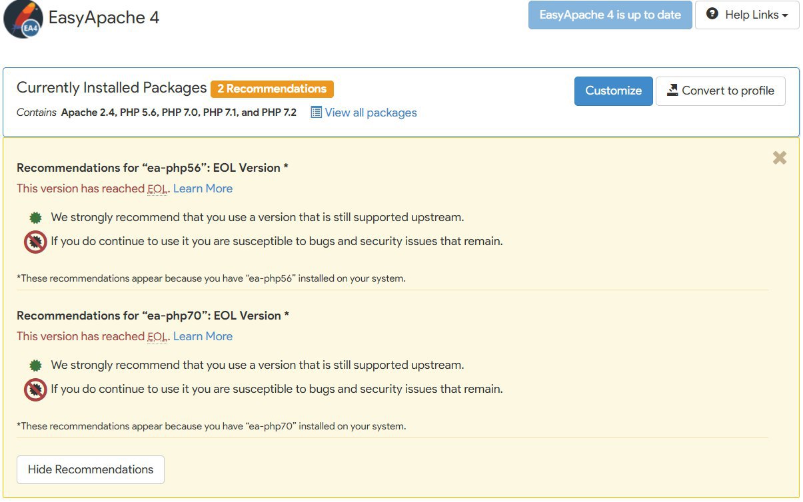Click the ea-php56 installed footnote text

tap(211, 278)
